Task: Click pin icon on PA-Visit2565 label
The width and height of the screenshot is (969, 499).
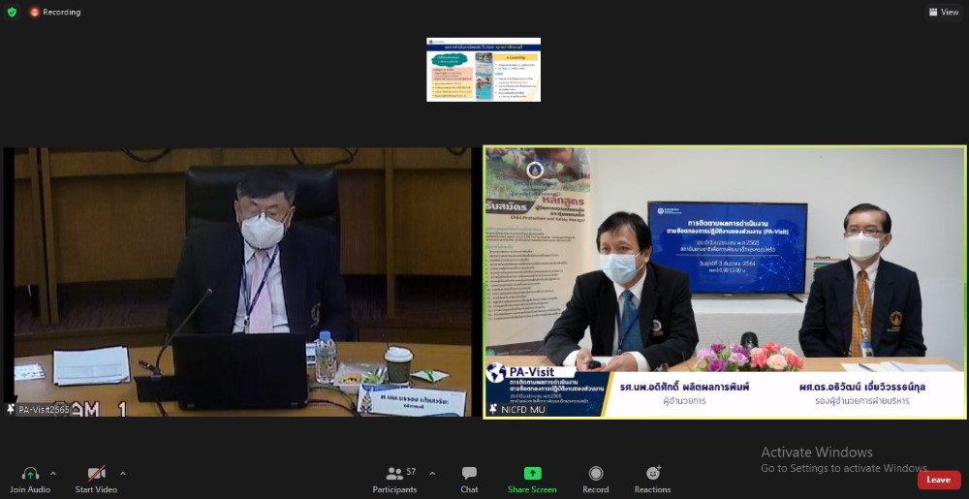Action: [11, 410]
